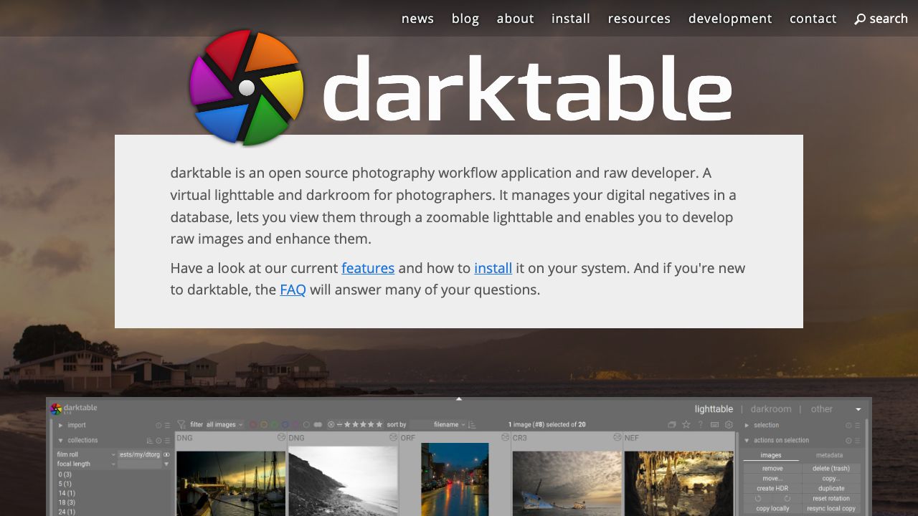Expand the selection module
Viewport: 918px width, 516px height.
pos(747,426)
